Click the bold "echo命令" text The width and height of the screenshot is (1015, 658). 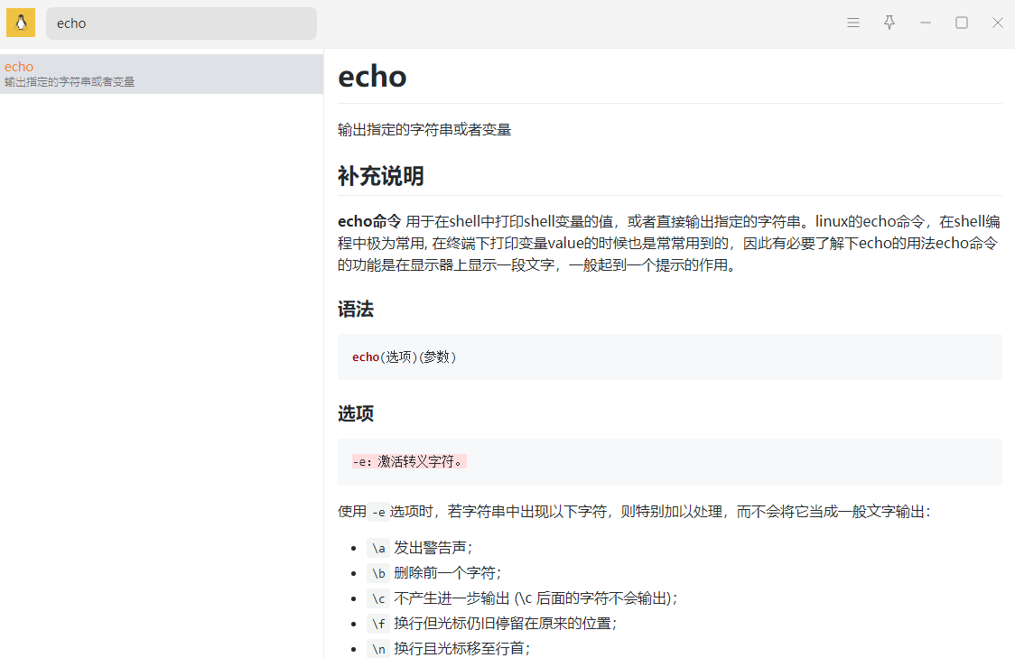click(x=369, y=221)
